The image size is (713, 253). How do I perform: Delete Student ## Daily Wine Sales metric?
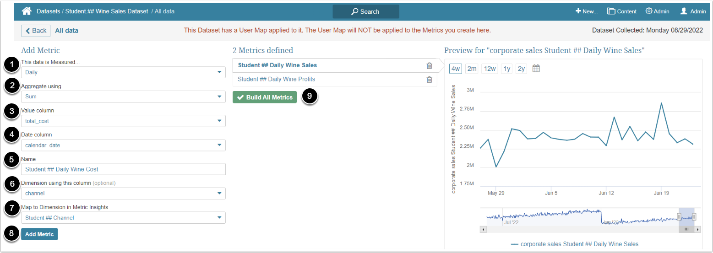point(429,65)
